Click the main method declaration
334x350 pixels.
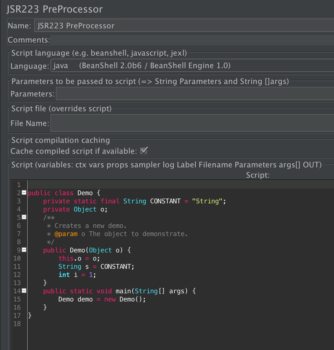pyautogui.click(x=123, y=291)
